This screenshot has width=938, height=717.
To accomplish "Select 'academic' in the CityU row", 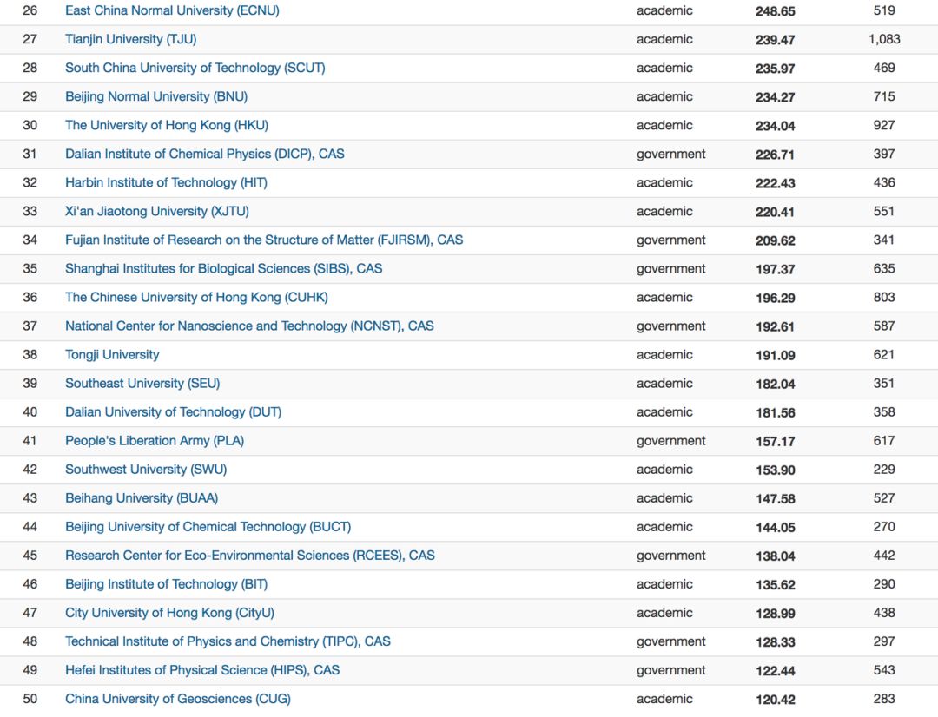I will (664, 614).
